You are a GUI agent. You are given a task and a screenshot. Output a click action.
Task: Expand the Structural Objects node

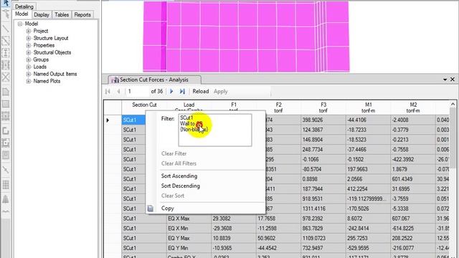[x=29, y=52]
